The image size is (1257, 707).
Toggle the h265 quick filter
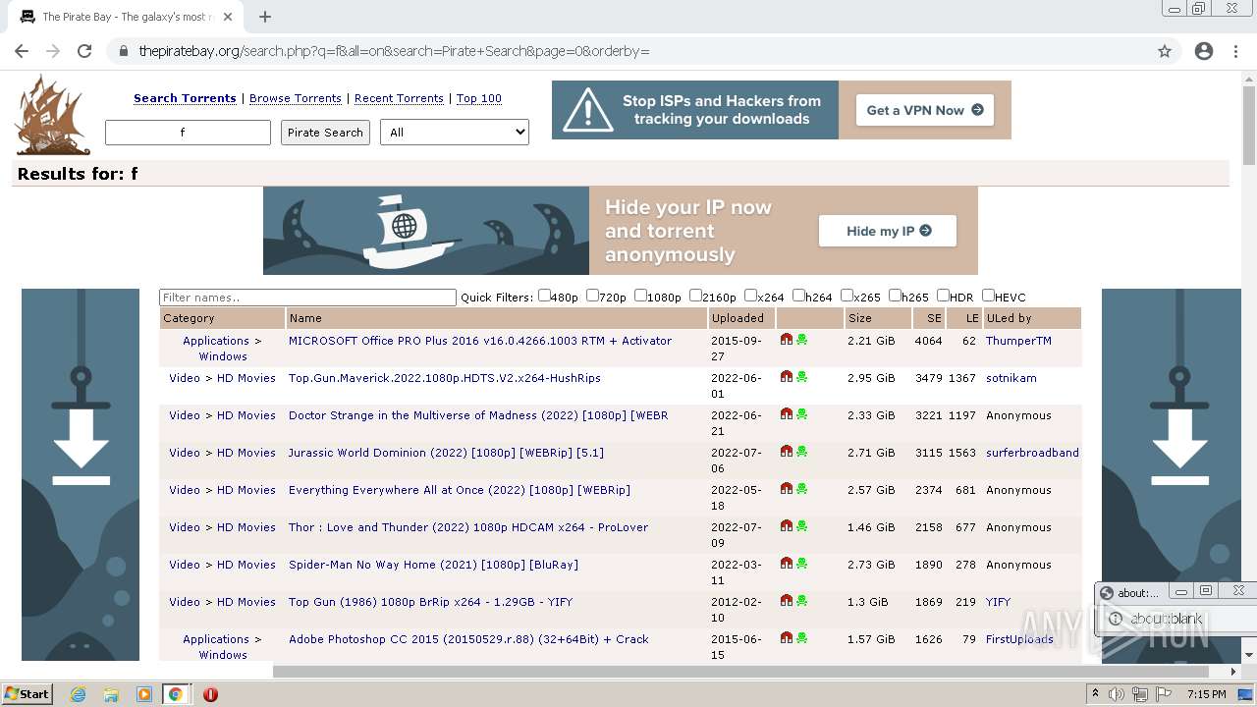[x=895, y=296]
